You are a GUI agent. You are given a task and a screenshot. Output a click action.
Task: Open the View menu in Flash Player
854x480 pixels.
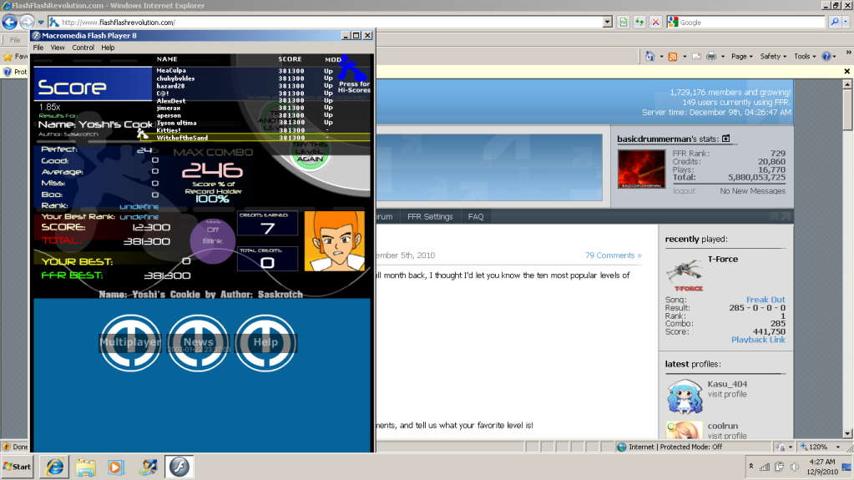(x=58, y=48)
